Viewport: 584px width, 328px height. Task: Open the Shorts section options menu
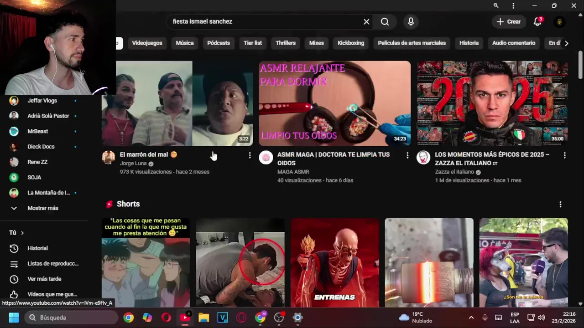tap(560, 205)
